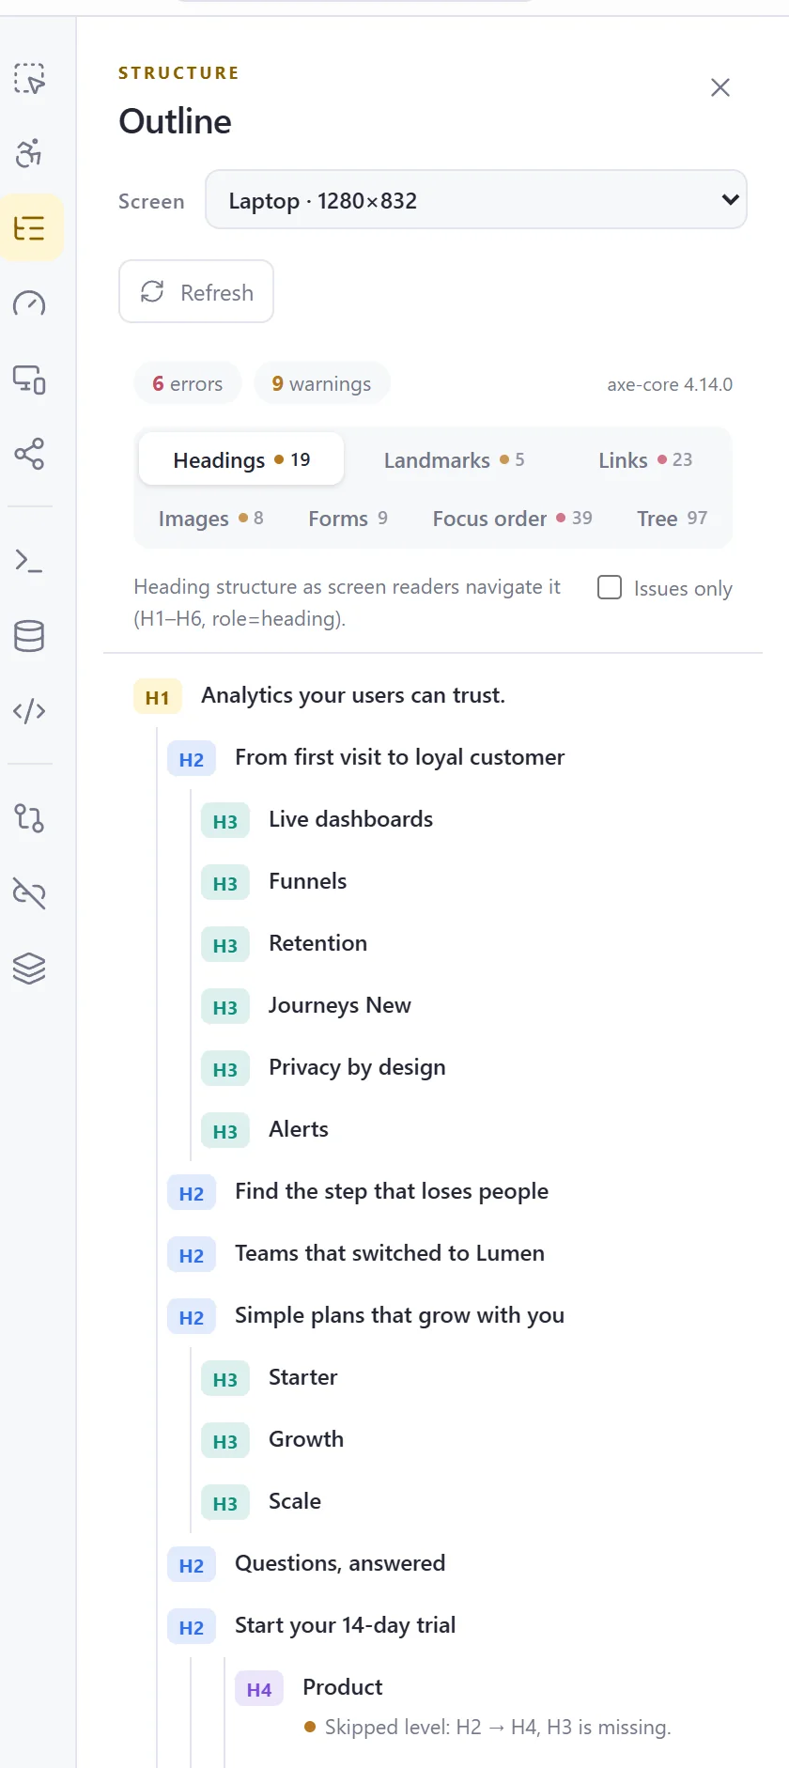Filter by 9 warnings badge
Screen dimensions: 789x1768
pos(321,383)
